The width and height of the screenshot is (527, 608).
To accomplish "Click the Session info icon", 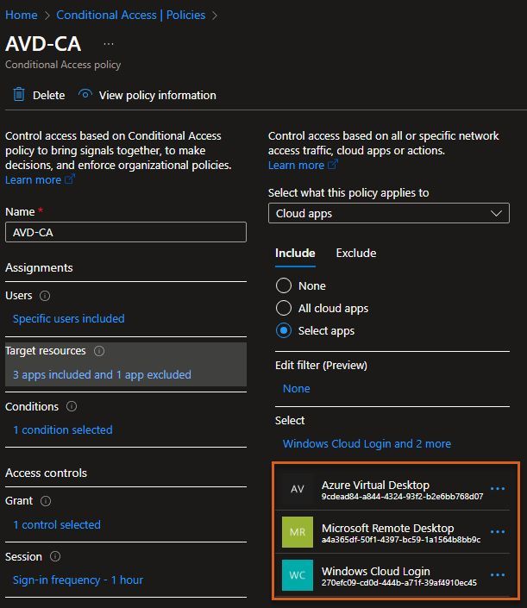I will click(55, 556).
